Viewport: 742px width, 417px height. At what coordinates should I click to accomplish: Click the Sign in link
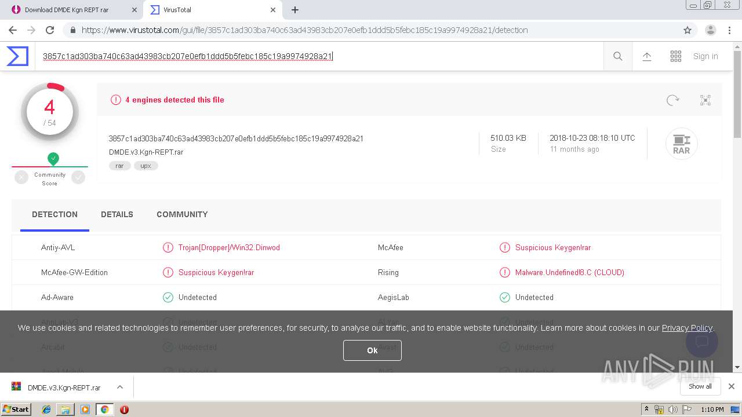click(705, 56)
